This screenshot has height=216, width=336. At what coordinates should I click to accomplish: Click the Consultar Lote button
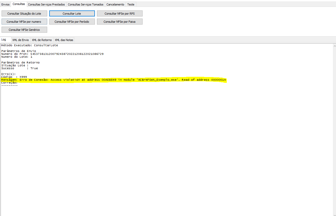point(72,14)
